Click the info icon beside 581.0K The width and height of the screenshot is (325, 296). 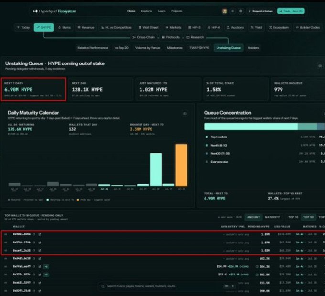point(257,275)
